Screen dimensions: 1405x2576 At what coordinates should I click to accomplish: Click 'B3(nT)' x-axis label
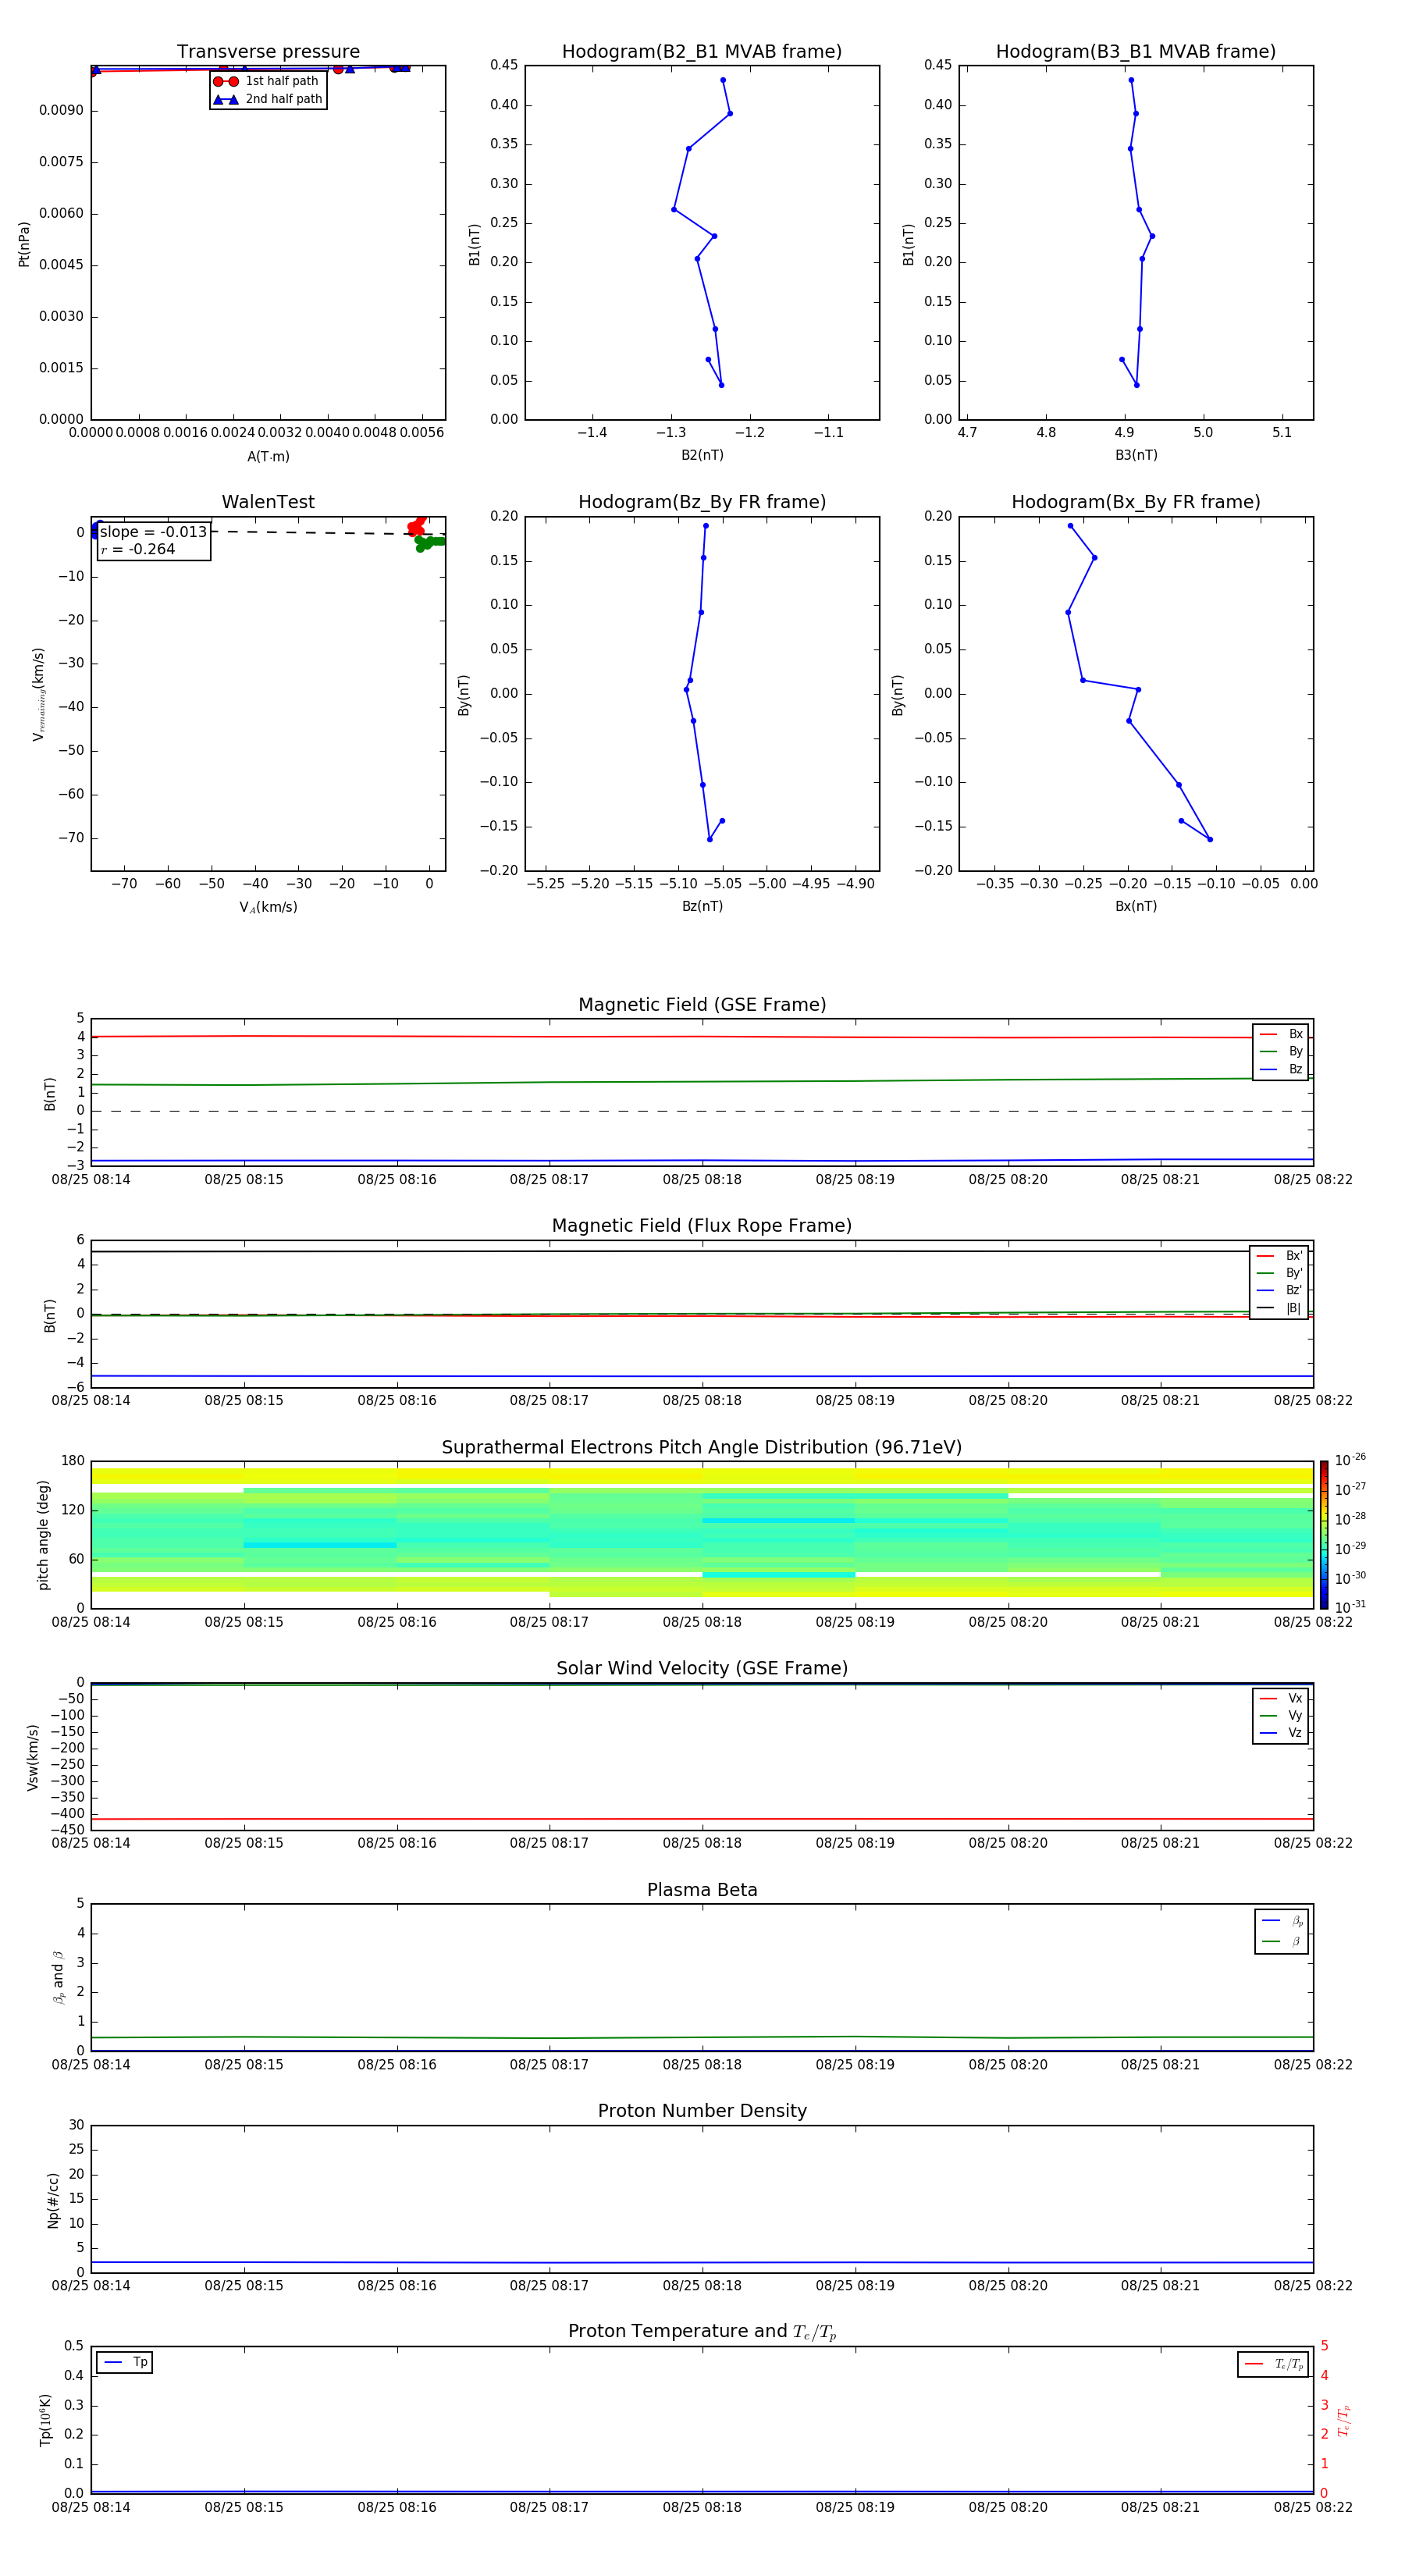[1136, 455]
